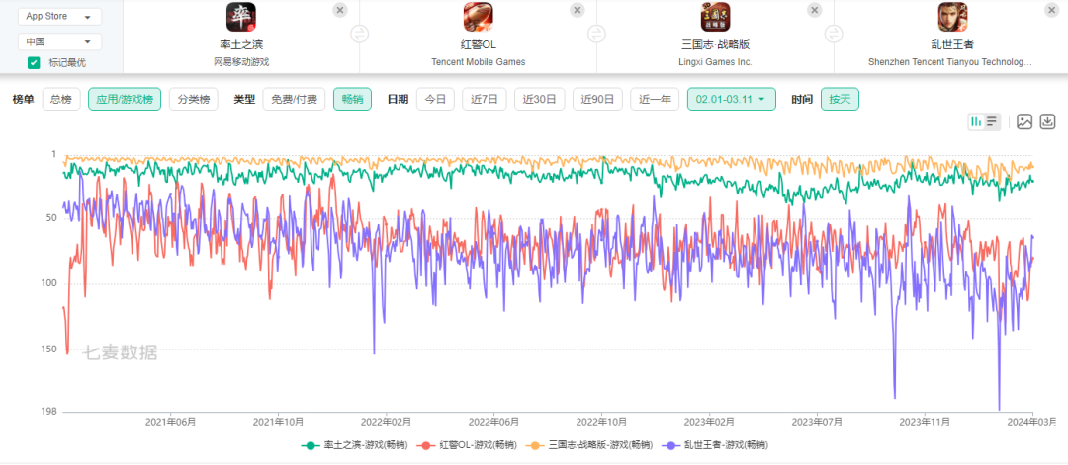Screen dimensions: 1068x465
Task: Toggle 红警OL-游戏(畅销) legend series
Action: 467,445
